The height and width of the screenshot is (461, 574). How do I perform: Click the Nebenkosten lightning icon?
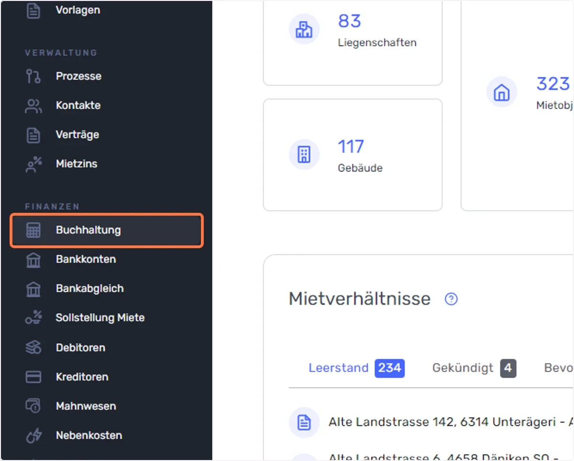33,435
